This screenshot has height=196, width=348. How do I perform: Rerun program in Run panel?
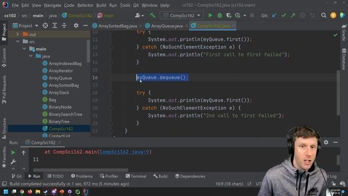(x=13, y=152)
